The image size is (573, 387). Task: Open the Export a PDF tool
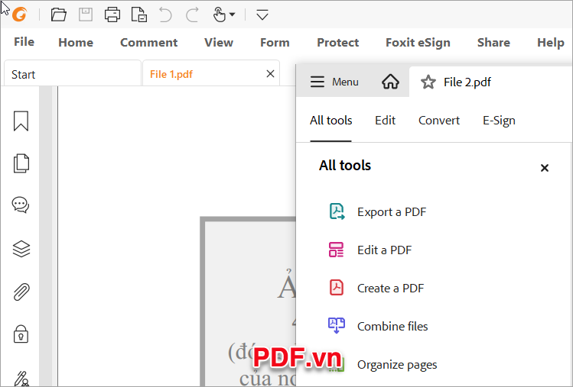pyautogui.click(x=392, y=212)
